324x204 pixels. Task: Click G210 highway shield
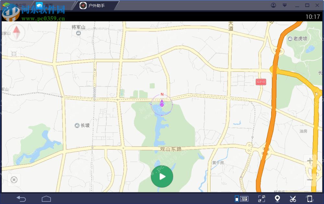261,82
